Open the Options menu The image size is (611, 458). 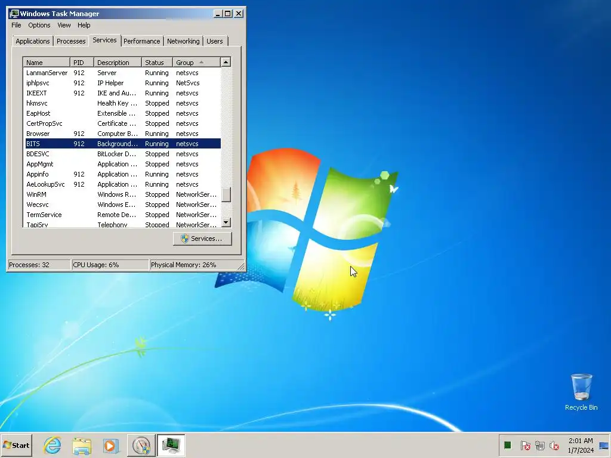[x=39, y=25]
